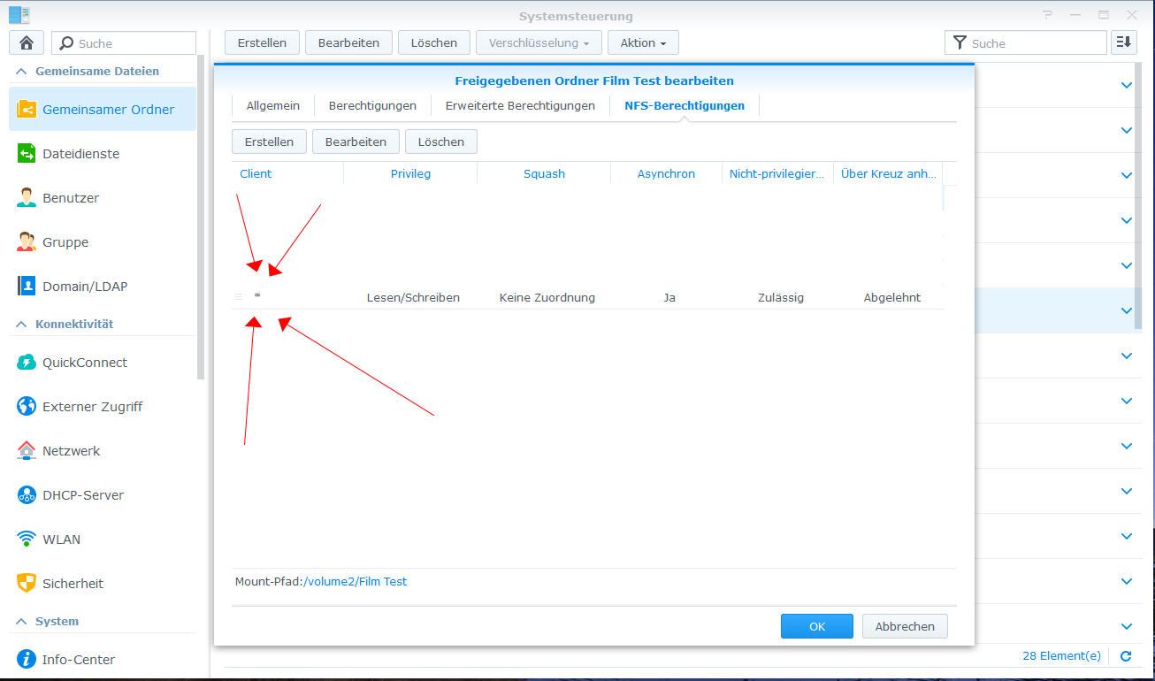Collapse the Gemeinsame Dateien section
The height and width of the screenshot is (681, 1155).
coord(21,72)
